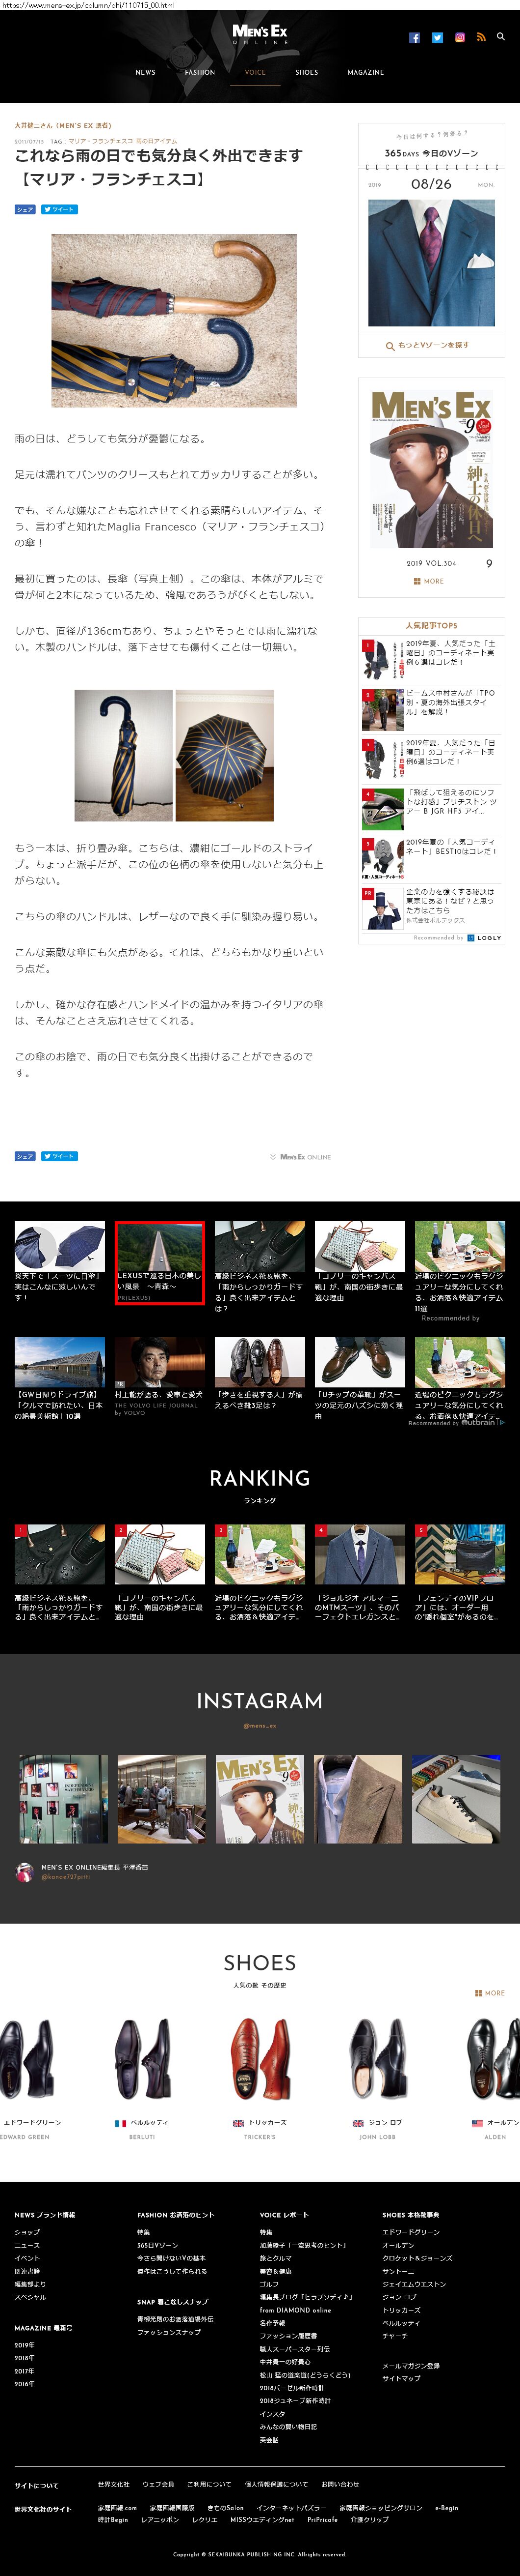
Task: Share via the blue シェア button under the title
Action: [x=25, y=209]
